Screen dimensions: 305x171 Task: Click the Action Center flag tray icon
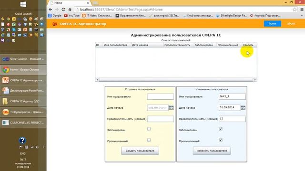pos(21,147)
